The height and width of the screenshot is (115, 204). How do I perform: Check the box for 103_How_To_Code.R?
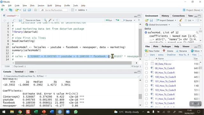click(147, 90)
